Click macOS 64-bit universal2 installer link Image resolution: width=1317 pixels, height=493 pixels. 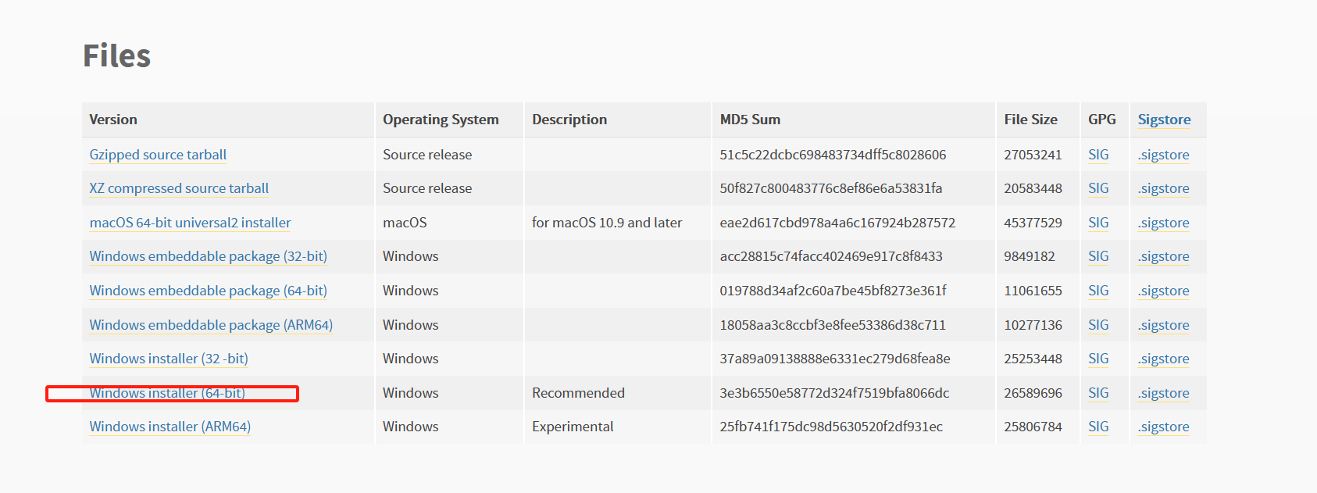point(190,223)
